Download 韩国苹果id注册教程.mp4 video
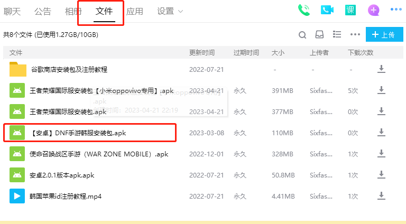The image size is (406, 224). (x=381, y=196)
